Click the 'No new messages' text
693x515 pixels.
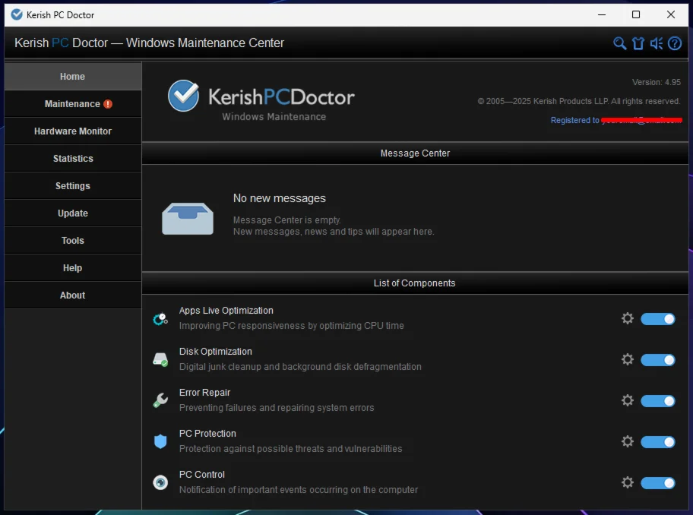[280, 198]
